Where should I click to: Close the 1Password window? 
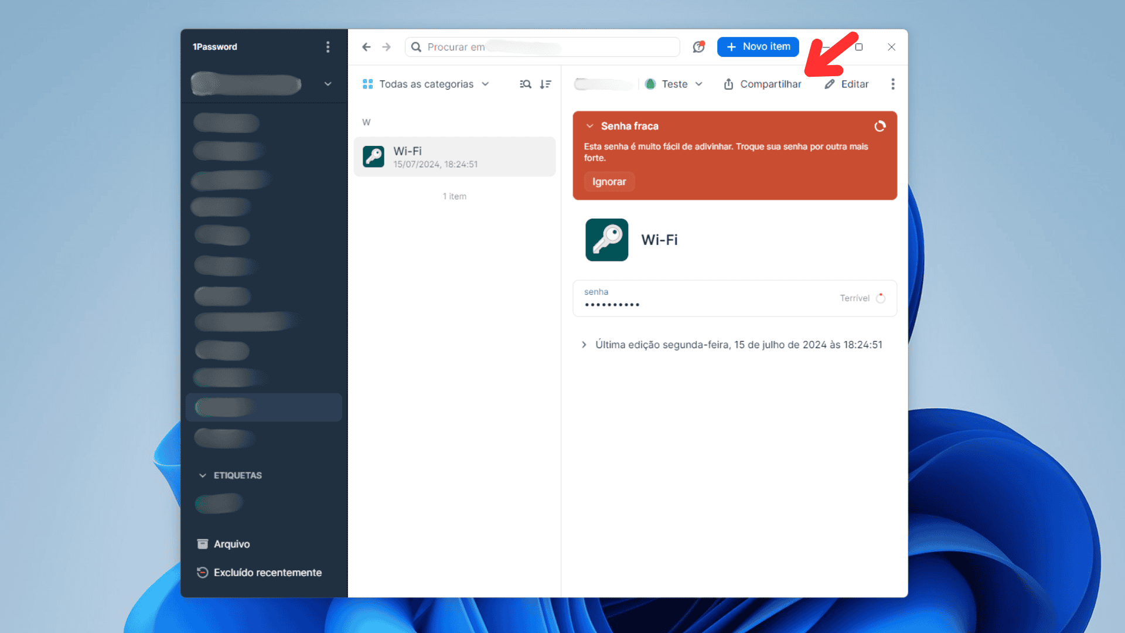[x=891, y=47]
